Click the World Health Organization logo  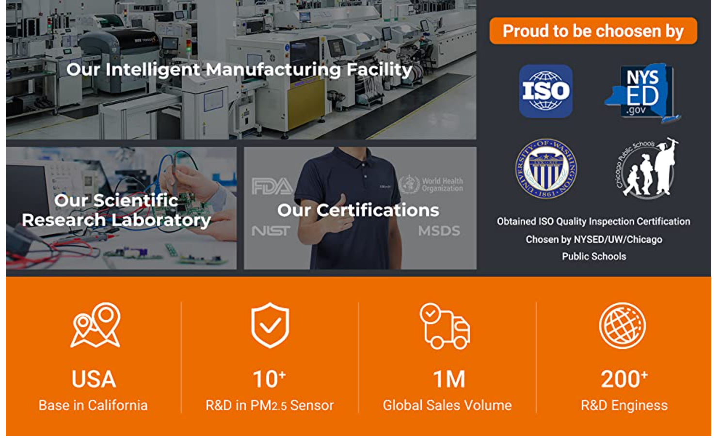point(431,184)
